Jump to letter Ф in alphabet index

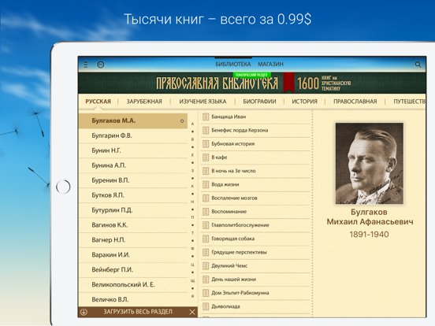click(192, 249)
